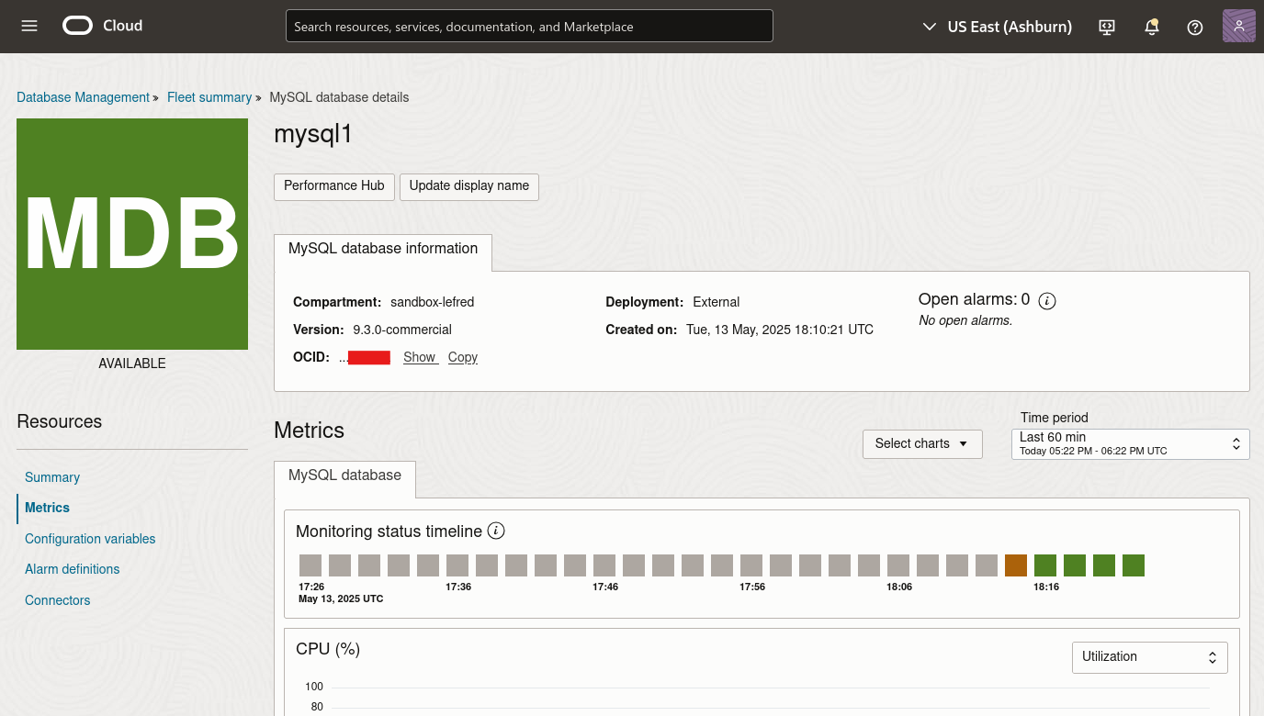Click Update display name
Screen dimensions: 1264x716
[x=468, y=186]
